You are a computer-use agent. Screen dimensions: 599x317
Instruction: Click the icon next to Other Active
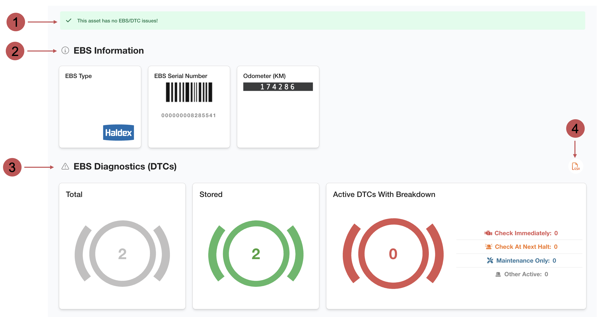[x=498, y=274]
